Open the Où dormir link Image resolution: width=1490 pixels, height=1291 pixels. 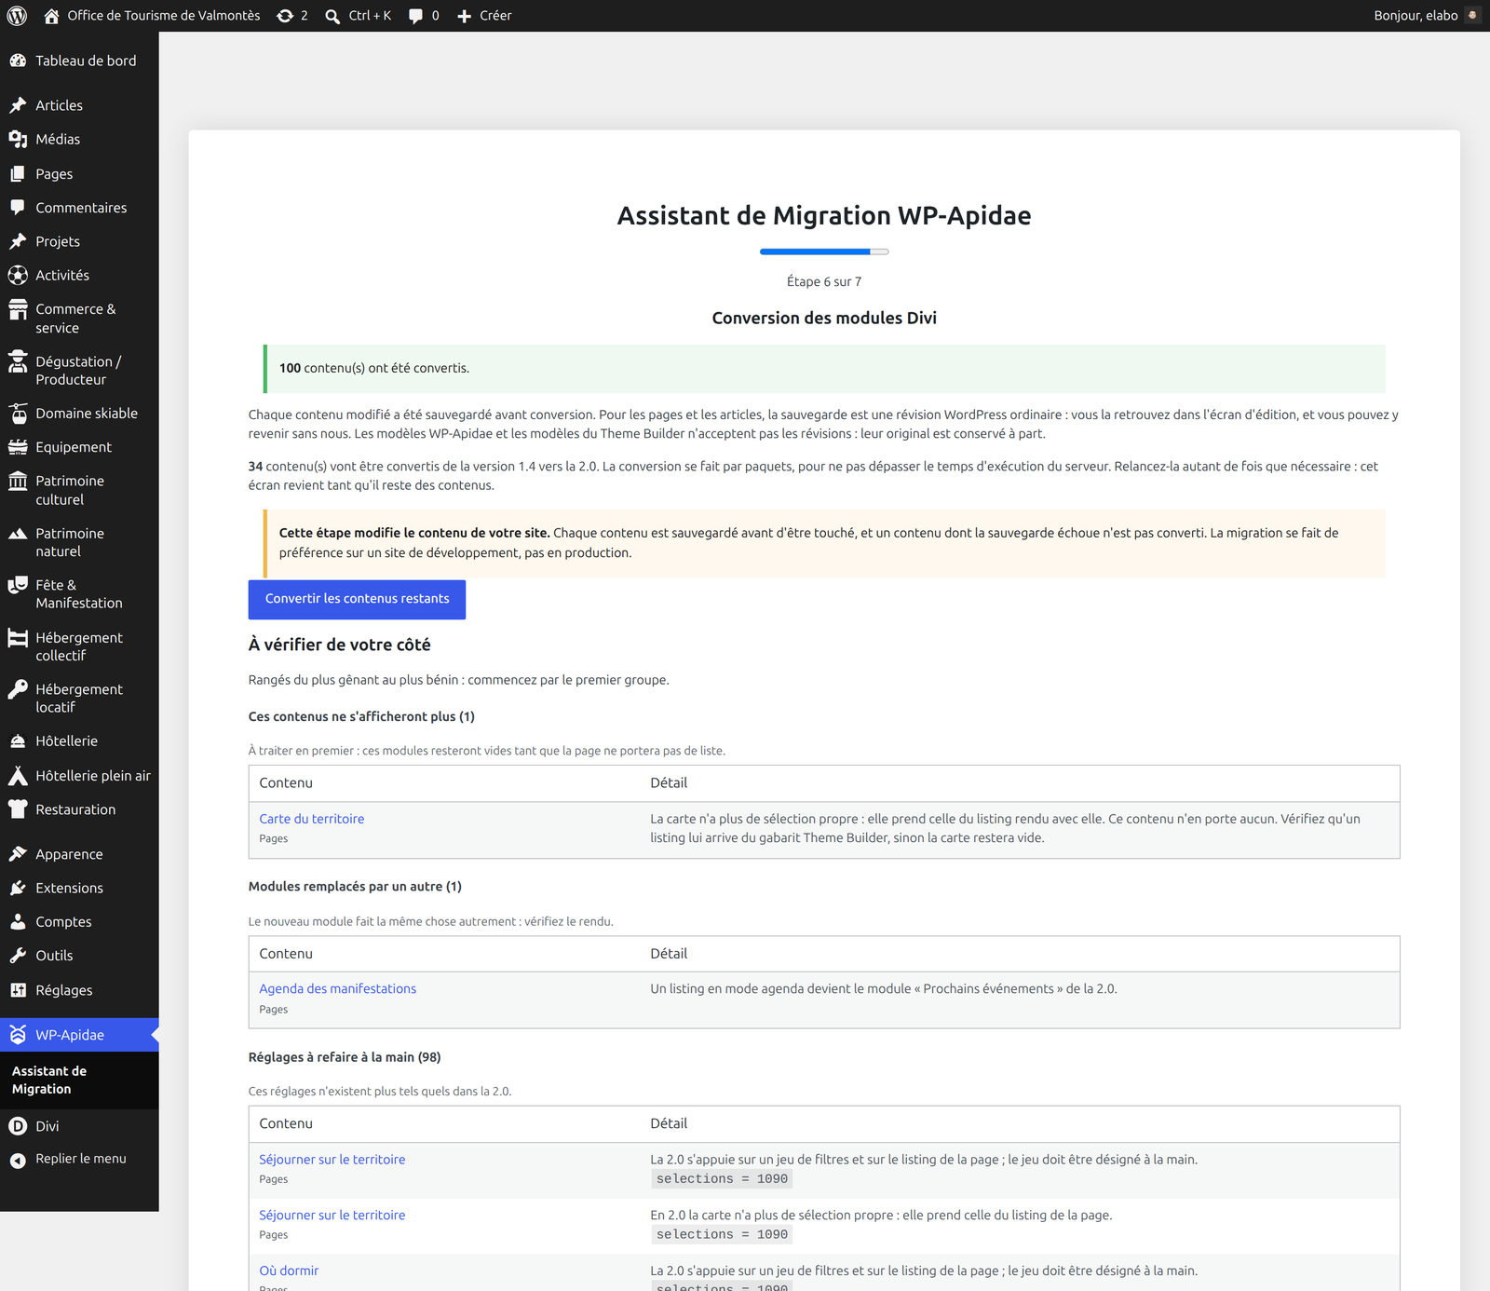[289, 1271]
